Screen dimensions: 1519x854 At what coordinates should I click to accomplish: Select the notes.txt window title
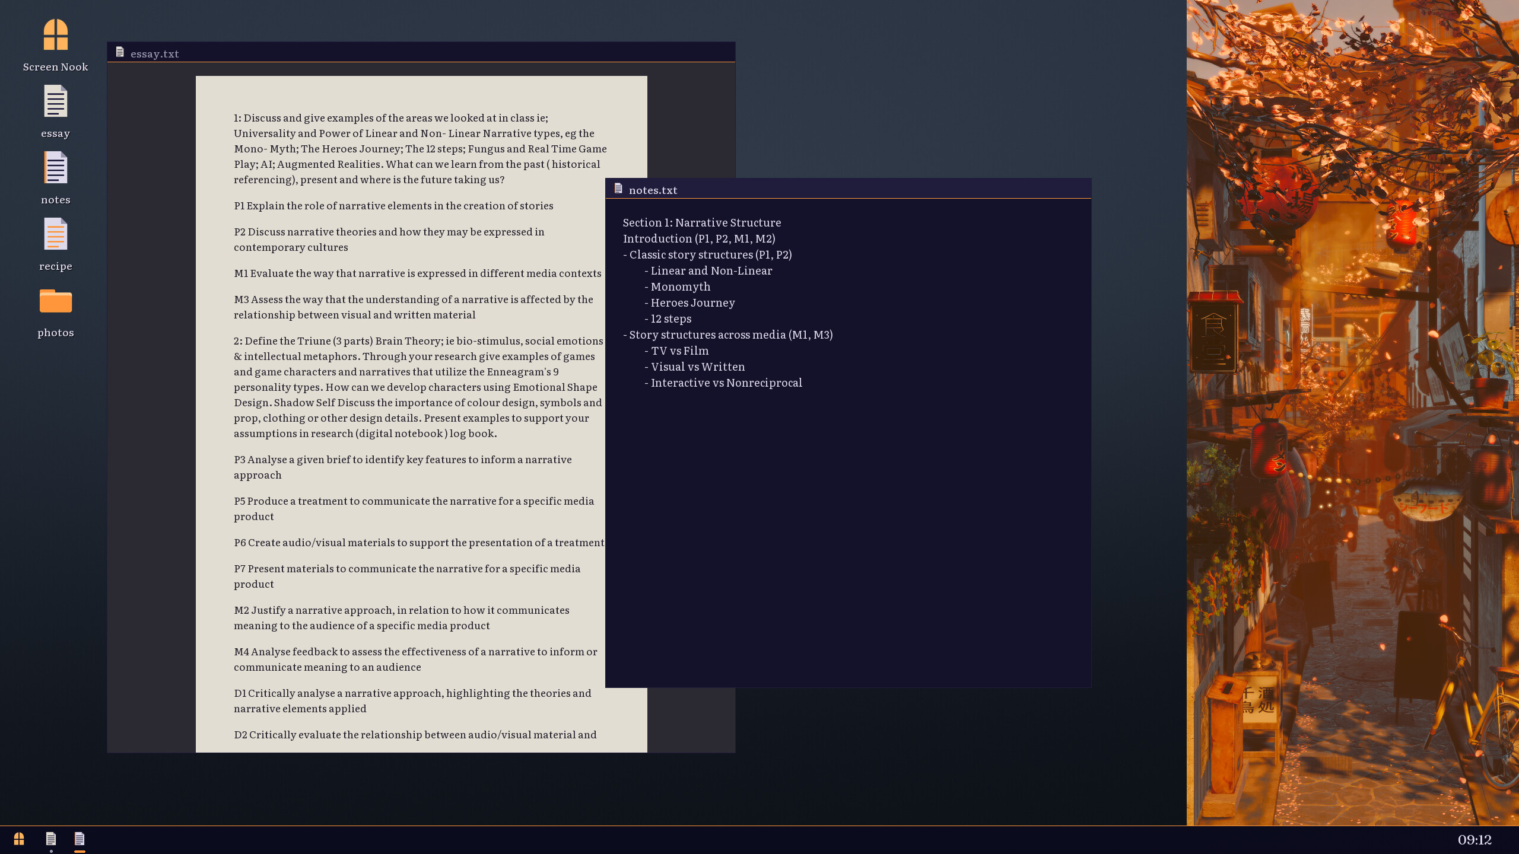click(653, 190)
